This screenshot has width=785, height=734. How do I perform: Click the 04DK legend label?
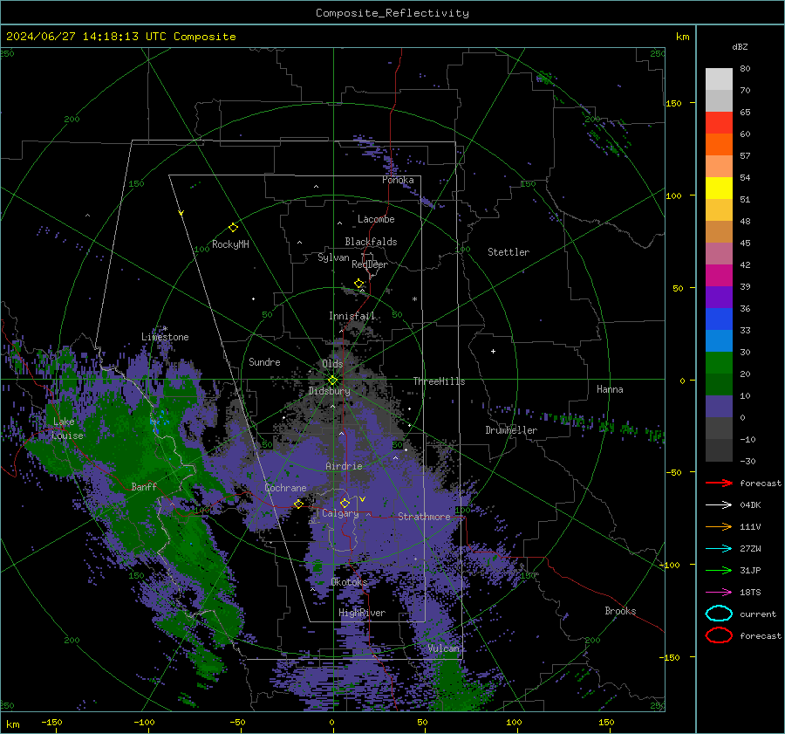(750, 505)
